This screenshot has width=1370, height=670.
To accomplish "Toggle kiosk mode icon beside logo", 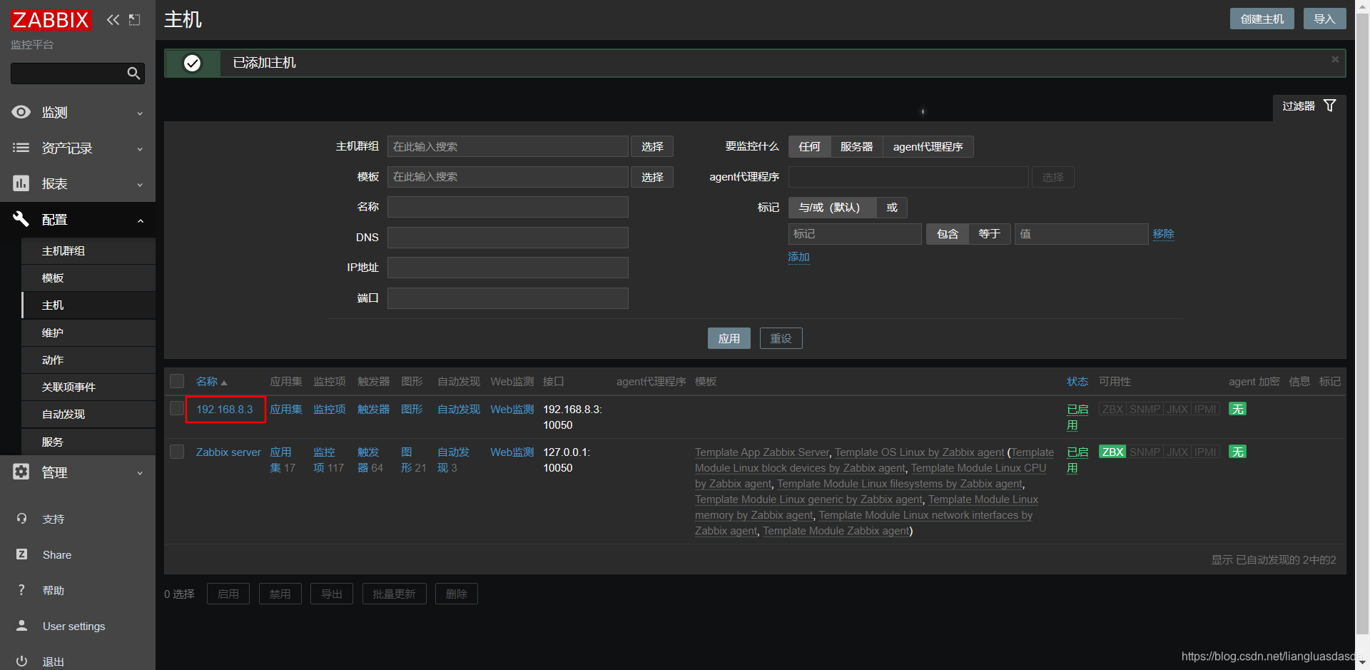I will tap(134, 20).
